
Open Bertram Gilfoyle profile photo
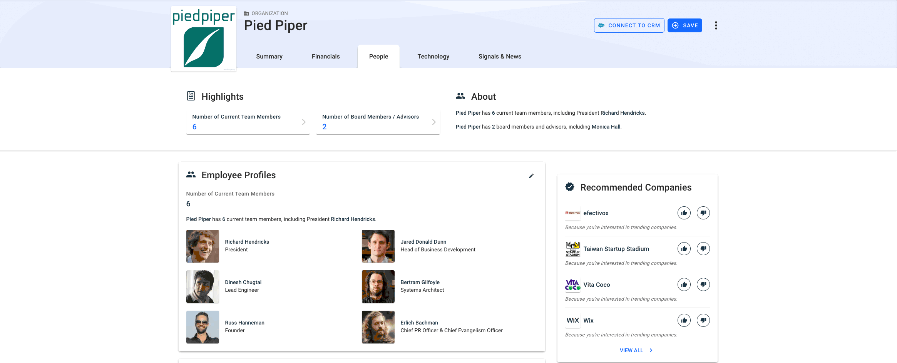pyautogui.click(x=378, y=287)
